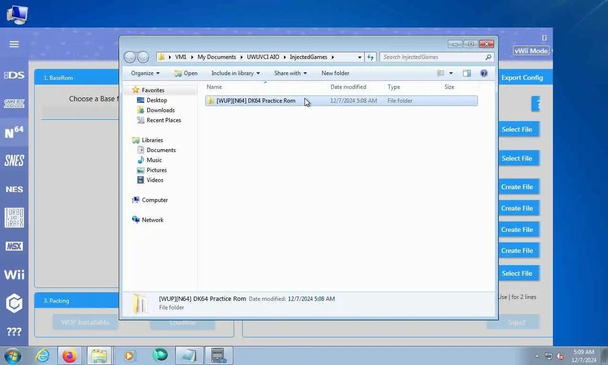Image resolution: width=608 pixels, height=365 pixels.
Task: Click the Start button
Action: tap(13, 355)
